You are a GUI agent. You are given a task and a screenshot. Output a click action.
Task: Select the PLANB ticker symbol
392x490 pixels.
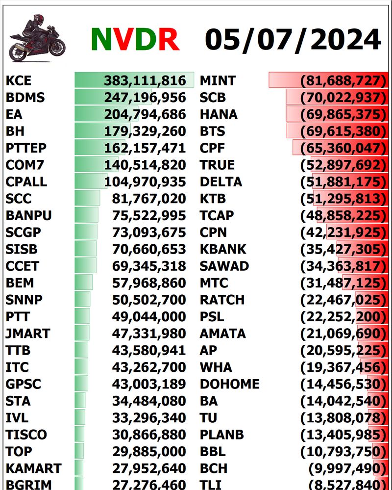pyautogui.click(x=221, y=435)
